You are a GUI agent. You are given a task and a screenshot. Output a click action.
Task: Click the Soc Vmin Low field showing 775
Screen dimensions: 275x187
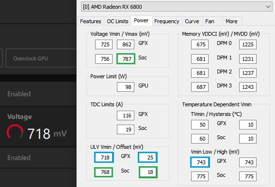tap(200, 176)
